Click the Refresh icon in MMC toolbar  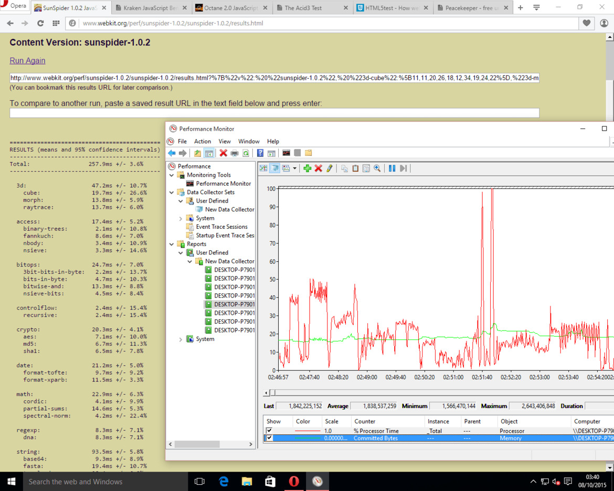click(246, 153)
